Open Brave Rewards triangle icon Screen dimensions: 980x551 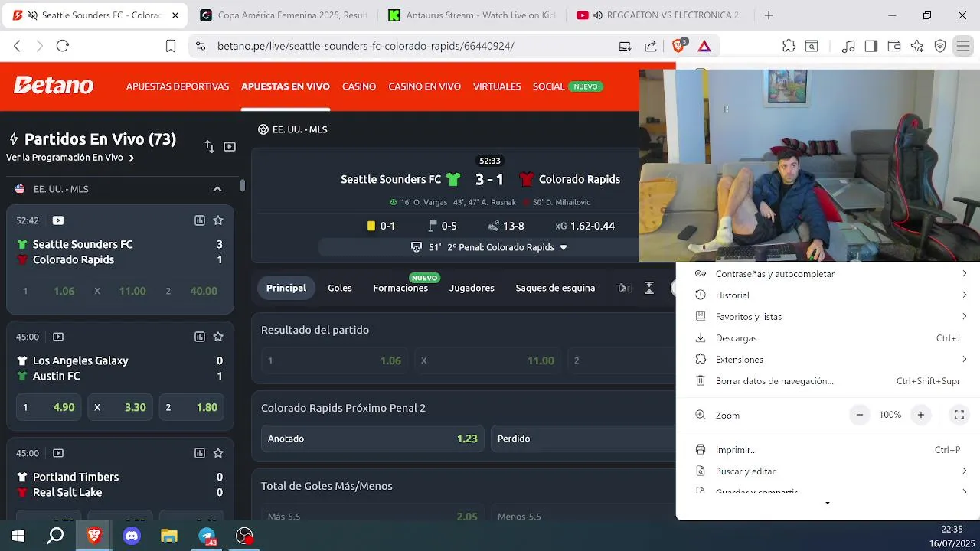(x=704, y=46)
